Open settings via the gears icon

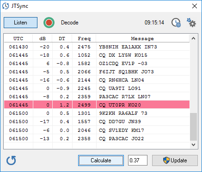coord(191,23)
